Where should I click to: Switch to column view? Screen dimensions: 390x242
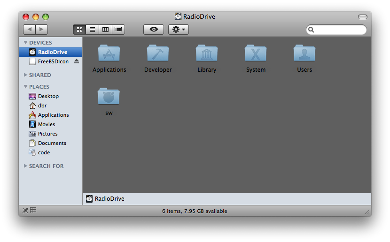tap(105, 30)
